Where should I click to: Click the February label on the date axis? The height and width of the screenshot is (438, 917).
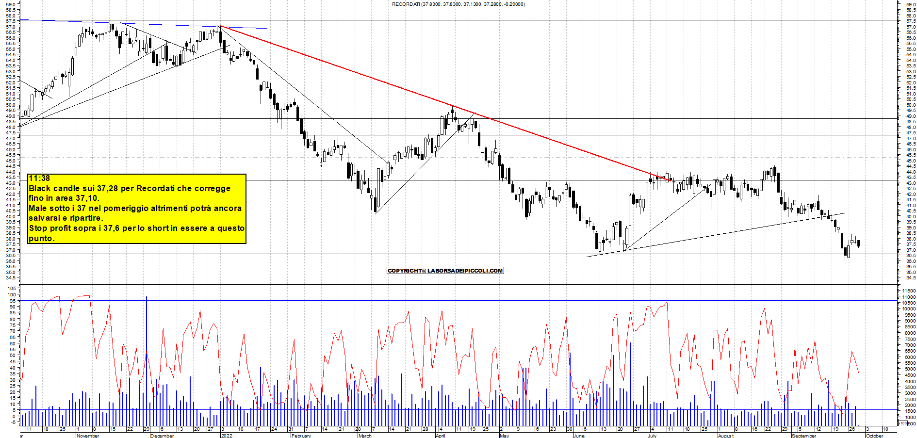pyautogui.click(x=301, y=436)
